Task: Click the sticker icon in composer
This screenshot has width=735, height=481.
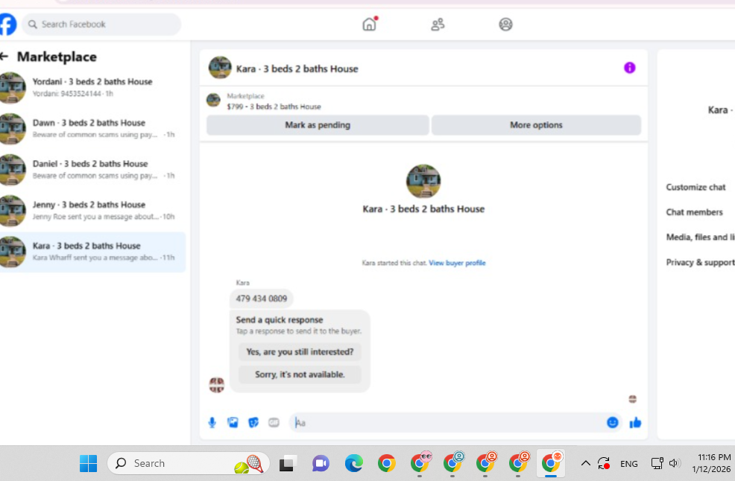Action: tap(253, 422)
